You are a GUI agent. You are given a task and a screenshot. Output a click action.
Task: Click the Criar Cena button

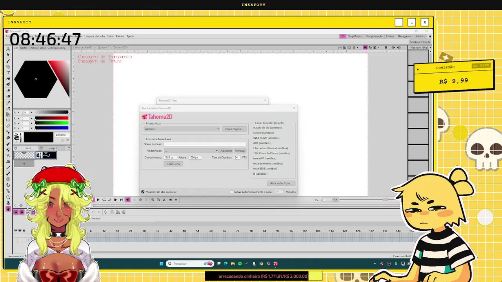[x=173, y=164]
